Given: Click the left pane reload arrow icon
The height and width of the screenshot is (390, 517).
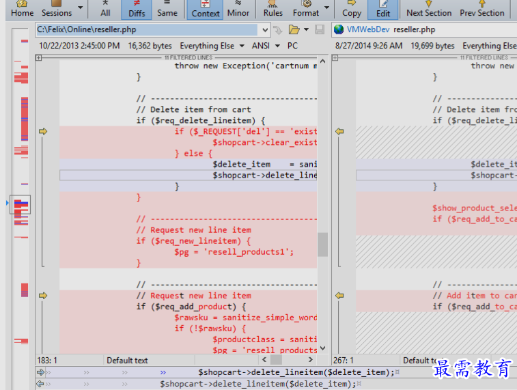Looking at the screenshot, I should coord(278,30).
